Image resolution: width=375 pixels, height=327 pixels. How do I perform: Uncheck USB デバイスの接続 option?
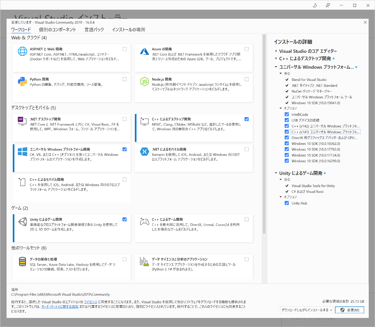tap(287, 120)
